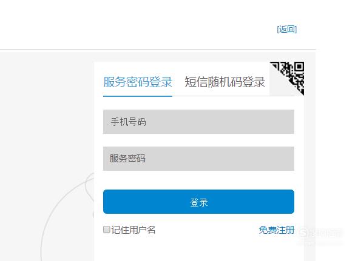The width and height of the screenshot is (358, 261).
Task: Enable remember username option
Action: (x=107, y=230)
